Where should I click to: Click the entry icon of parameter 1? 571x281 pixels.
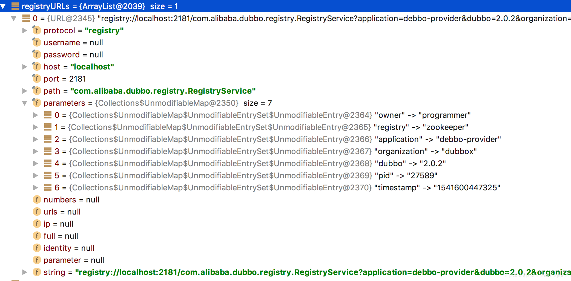pos(48,127)
